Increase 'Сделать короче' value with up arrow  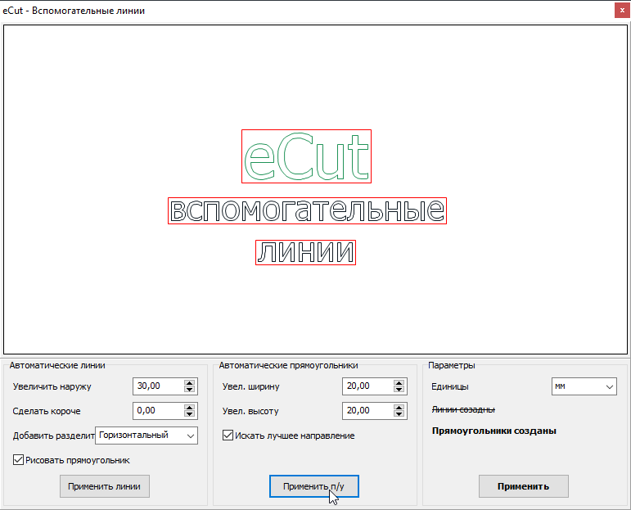pos(189,408)
